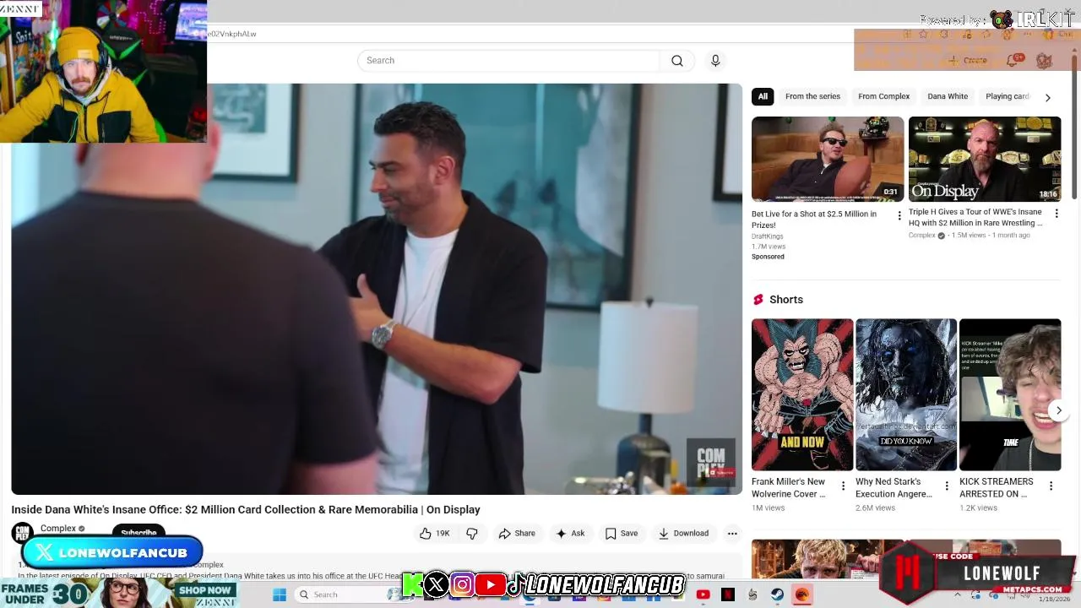Open more actions ellipsis beside Download
This screenshot has width=1081, height=608.
coord(732,534)
